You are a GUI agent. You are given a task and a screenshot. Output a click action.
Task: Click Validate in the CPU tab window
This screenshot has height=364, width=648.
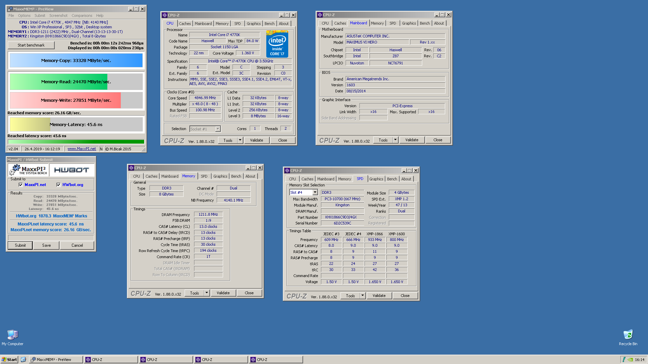tap(256, 140)
